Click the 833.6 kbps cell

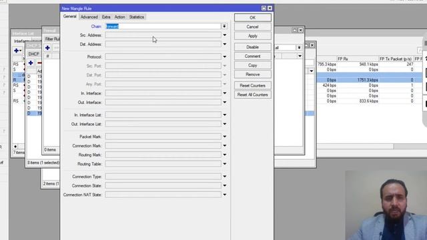pos(368,101)
